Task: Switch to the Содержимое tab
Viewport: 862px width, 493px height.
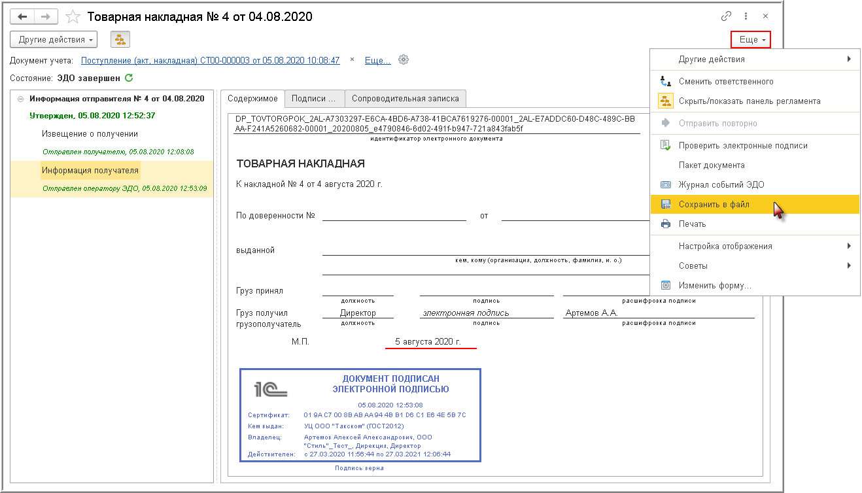Action: (x=252, y=99)
